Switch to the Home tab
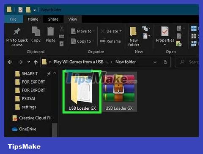Viewport: 203px width, 154px height. 33,19
